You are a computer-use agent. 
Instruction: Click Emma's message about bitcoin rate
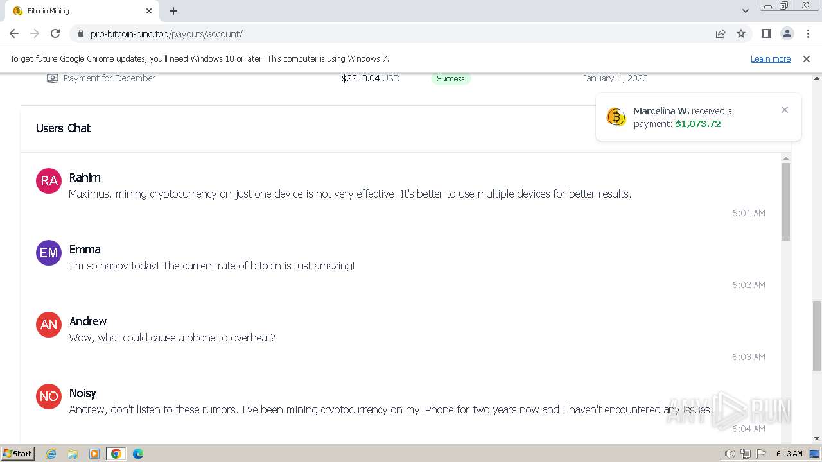click(x=212, y=266)
